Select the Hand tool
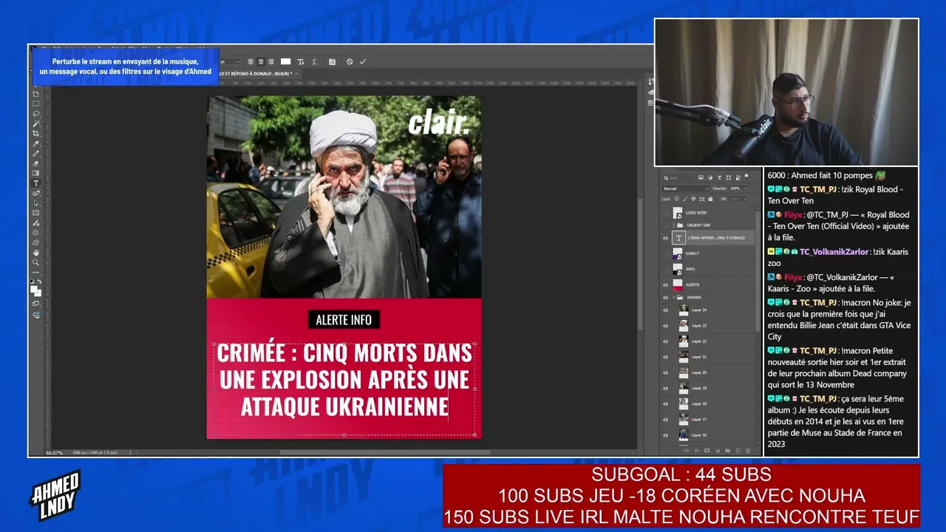Viewport: 946px width, 532px height. pos(35,253)
